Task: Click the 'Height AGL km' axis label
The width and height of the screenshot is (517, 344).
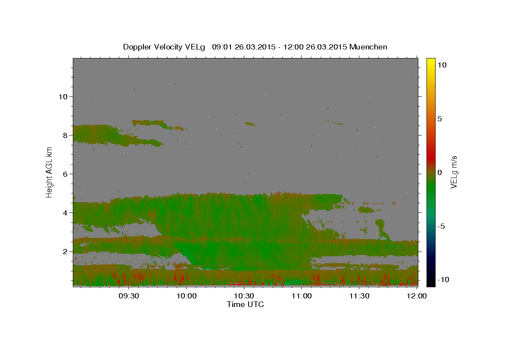Action: tap(50, 172)
